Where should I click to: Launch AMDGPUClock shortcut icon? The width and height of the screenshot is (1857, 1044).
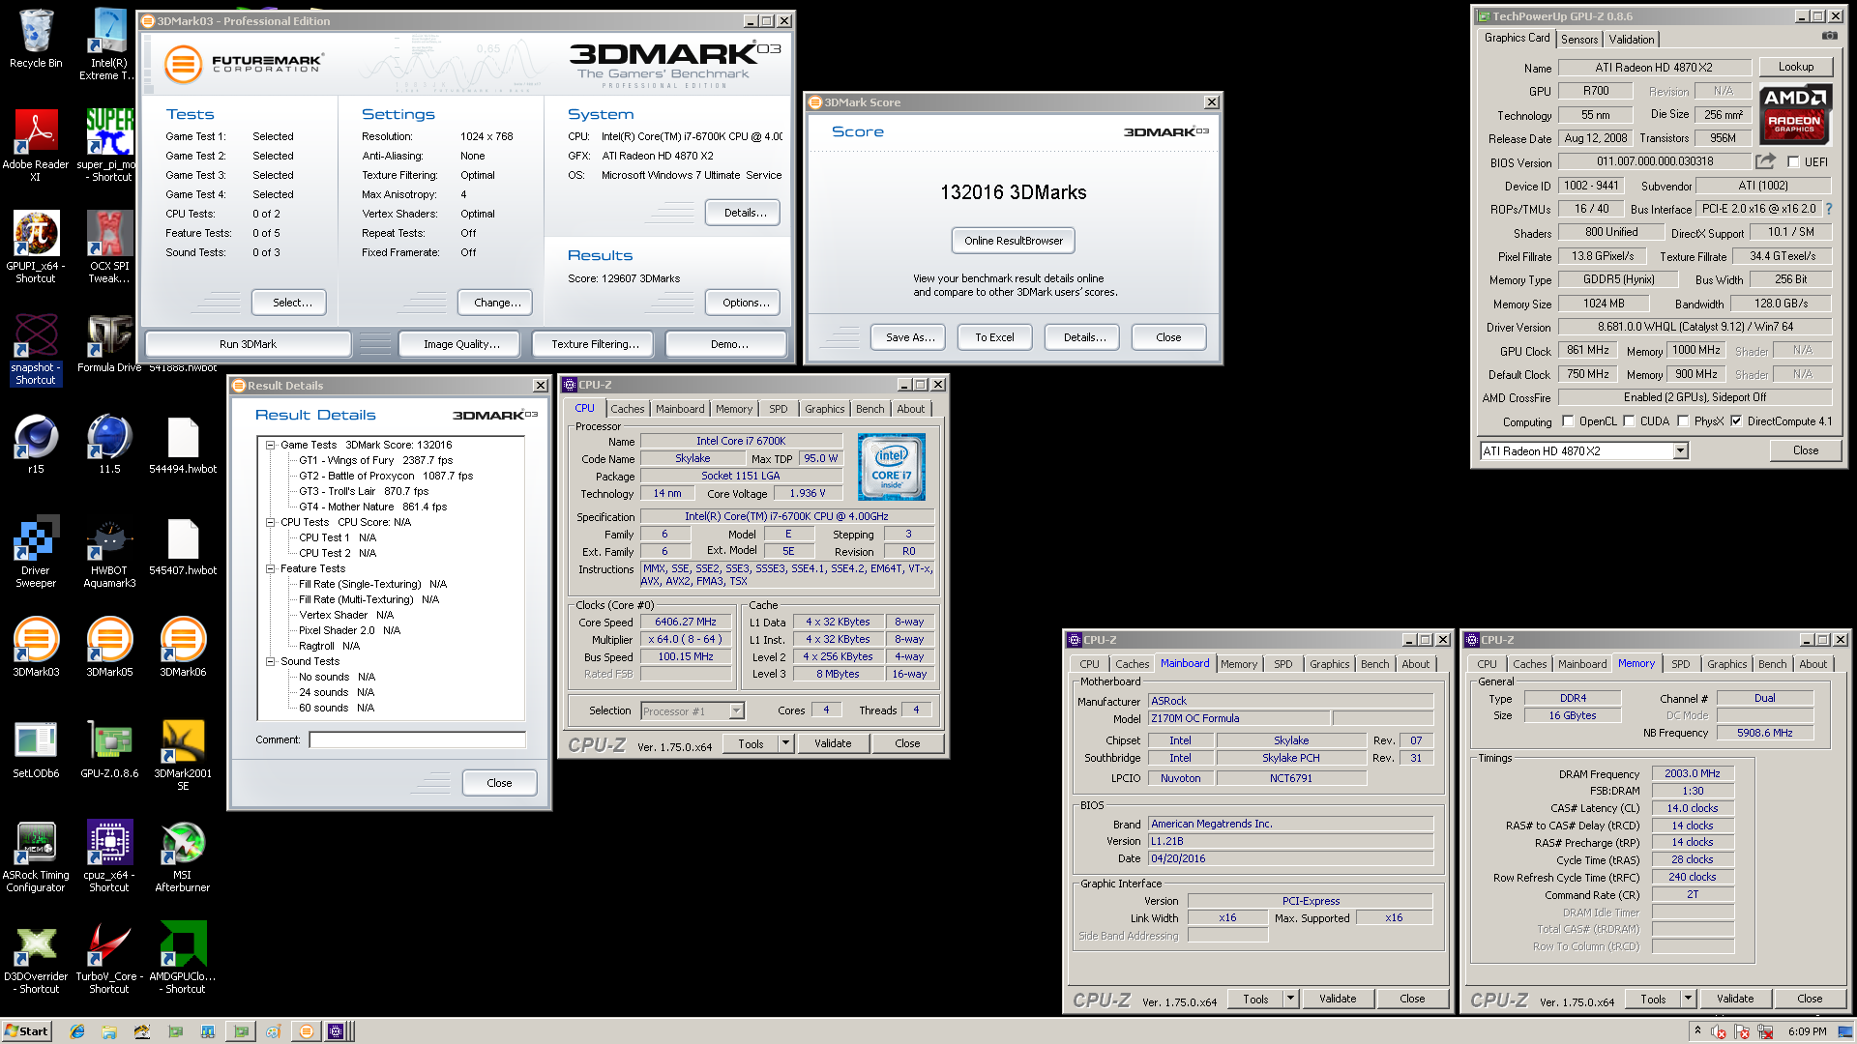pos(183,958)
